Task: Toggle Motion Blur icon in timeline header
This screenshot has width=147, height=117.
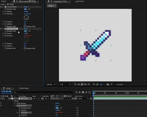Action: coord(86,92)
